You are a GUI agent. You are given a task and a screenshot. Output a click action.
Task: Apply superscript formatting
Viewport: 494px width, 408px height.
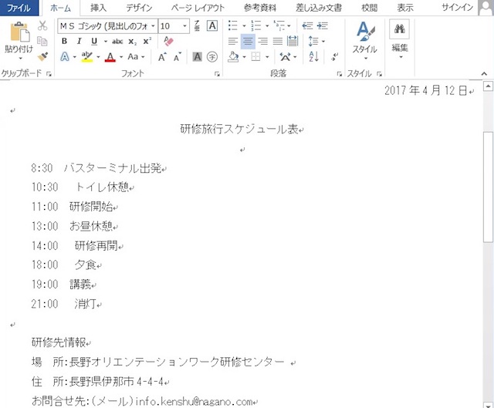pos(147,41)
